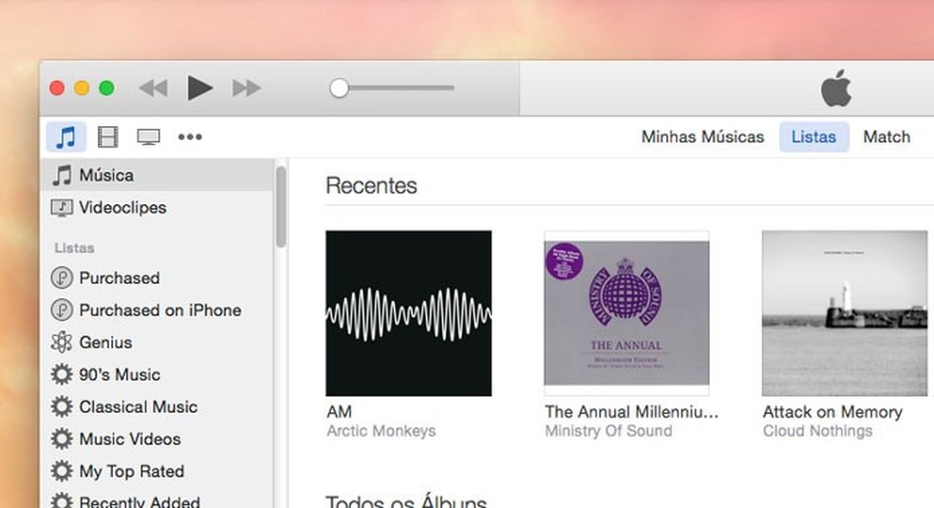
Task: Click the Purchased on iPhone icon
Action: tap(62, 310)
